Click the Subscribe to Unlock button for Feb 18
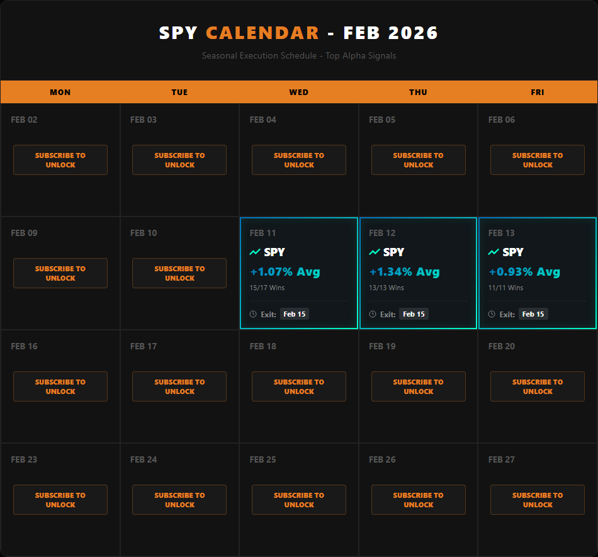598x557 pixels. point(298,386)
